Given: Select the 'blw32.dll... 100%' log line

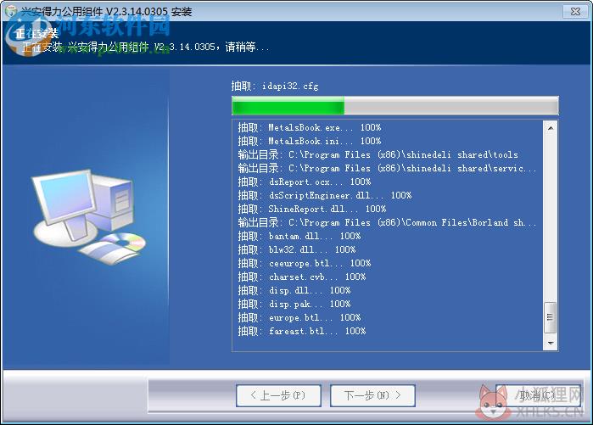Looking at the screenshot, I should (x=297, y=250).
